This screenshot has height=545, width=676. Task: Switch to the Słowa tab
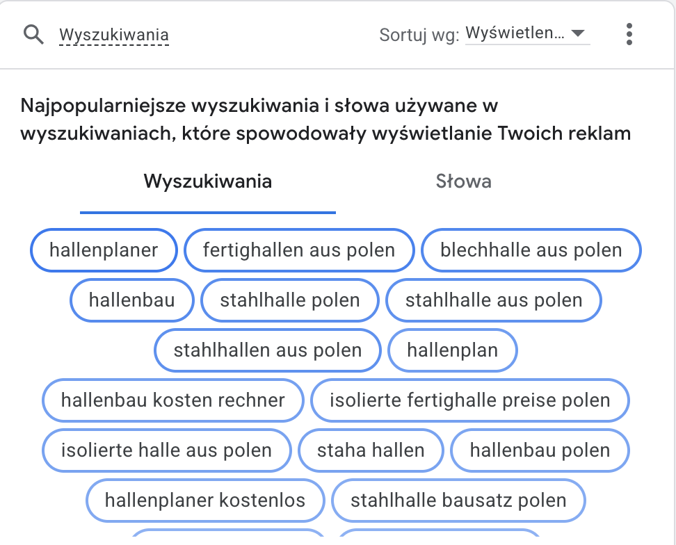pos(463,182)
